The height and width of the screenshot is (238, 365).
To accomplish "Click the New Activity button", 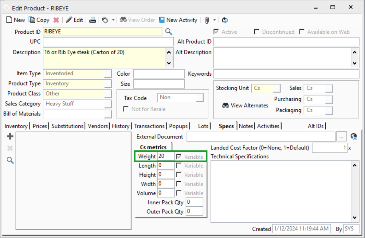I will coord(178,20).
